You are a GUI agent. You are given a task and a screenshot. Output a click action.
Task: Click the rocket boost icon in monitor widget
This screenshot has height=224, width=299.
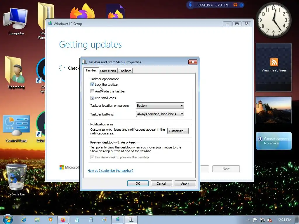(x=190, y=5)
